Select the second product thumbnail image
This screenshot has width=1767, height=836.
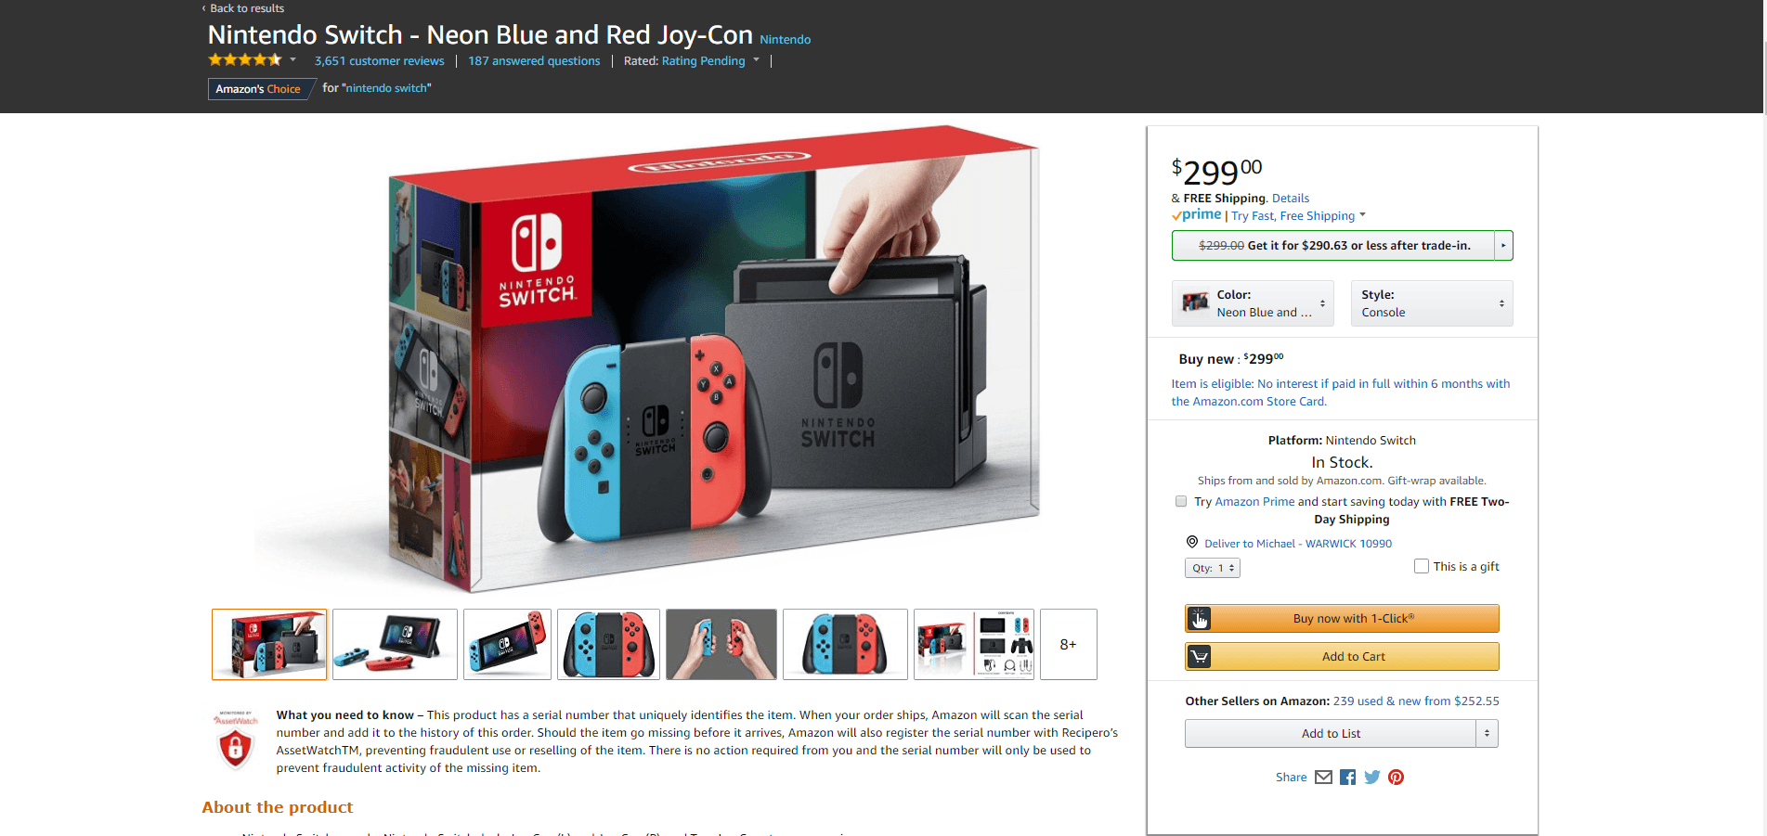395,645
